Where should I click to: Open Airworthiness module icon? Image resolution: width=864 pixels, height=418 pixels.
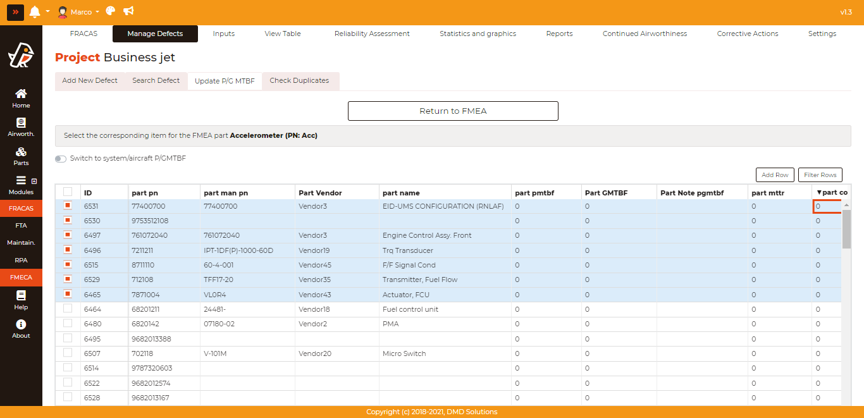pyautogui.click(x=21, y=126)
